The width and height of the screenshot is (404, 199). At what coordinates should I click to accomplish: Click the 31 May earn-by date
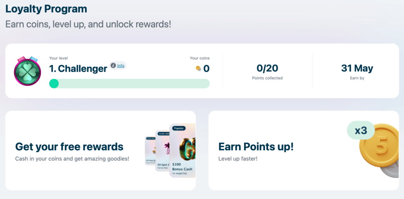coord(357,68)
